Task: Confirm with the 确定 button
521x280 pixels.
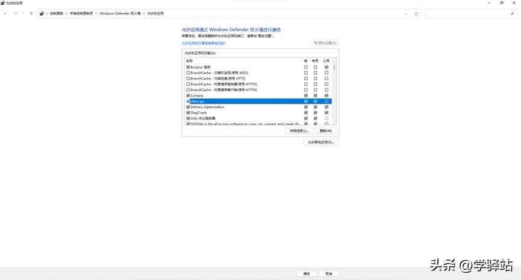Action: 307,274
